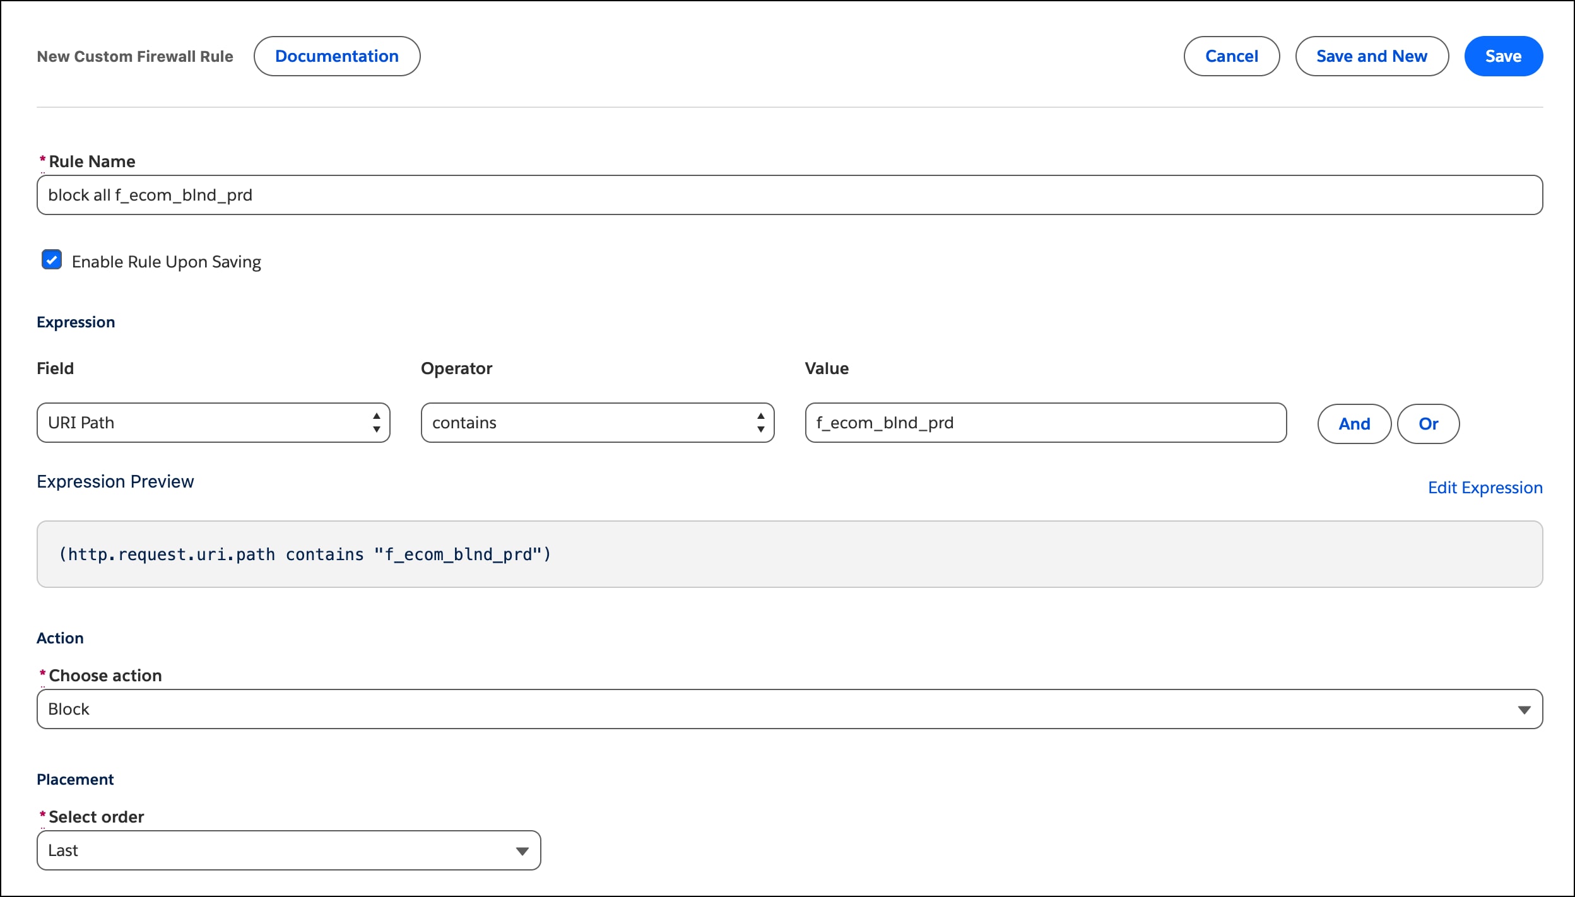Click the Placement section heading
This screenshot has height=897, width=1575.
pyautogui.click(x=75, y=780)
